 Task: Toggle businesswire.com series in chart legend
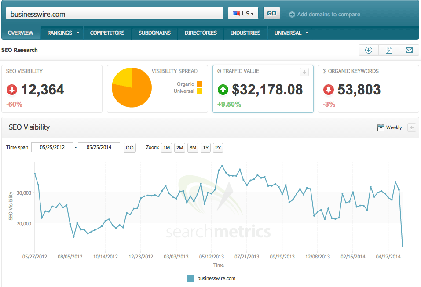click(211, 278)
